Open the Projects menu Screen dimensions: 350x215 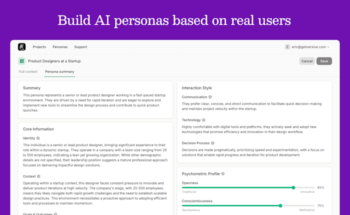click(39, 47)
